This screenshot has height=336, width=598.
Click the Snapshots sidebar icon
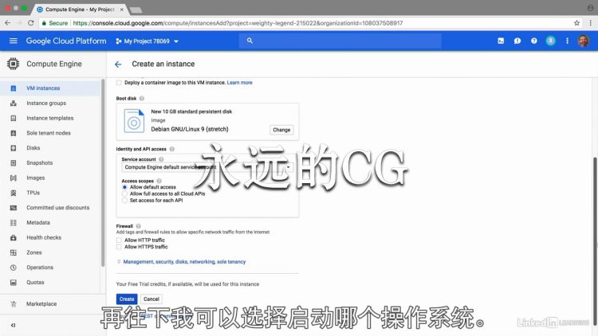point(14,162)
